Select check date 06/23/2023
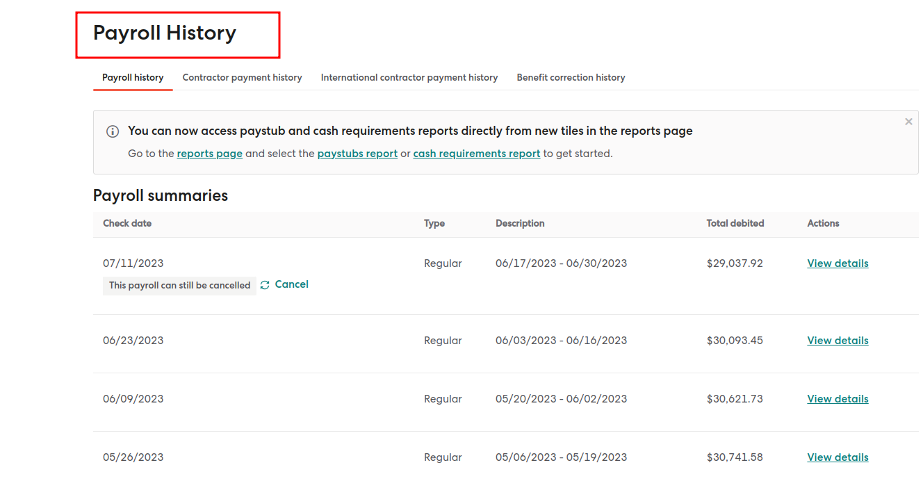Screen dimensions: 923x488 pyautogui.click(x=133, y=341)
